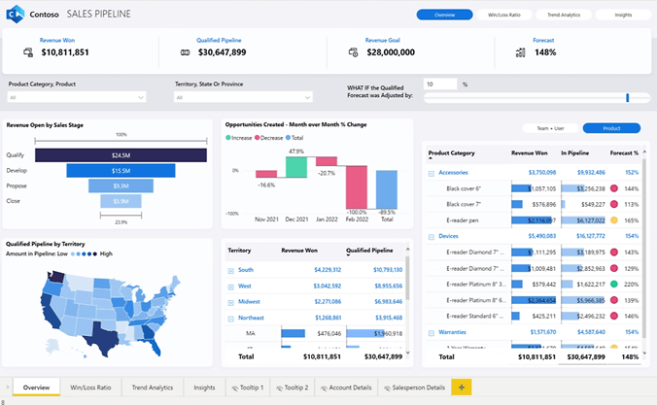Switch to the Win/Loss Ratio page tab
This screenshot has width=657, height=405.
[x=90, y=388]
